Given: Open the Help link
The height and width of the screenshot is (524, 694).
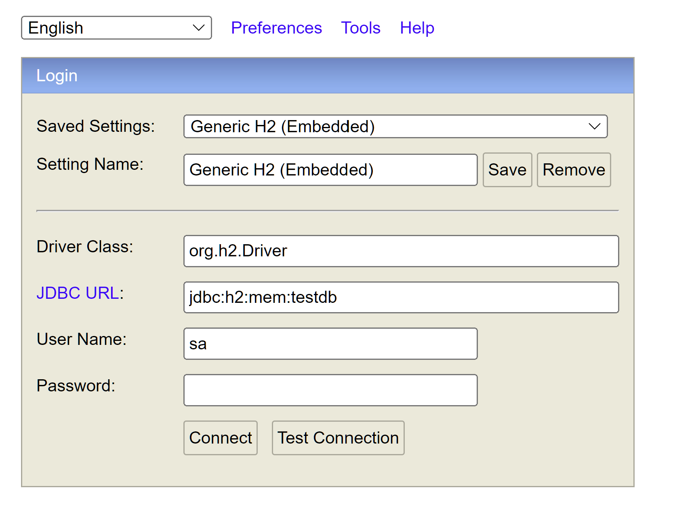Looking at the screenshot, I should tap(417, 28).
